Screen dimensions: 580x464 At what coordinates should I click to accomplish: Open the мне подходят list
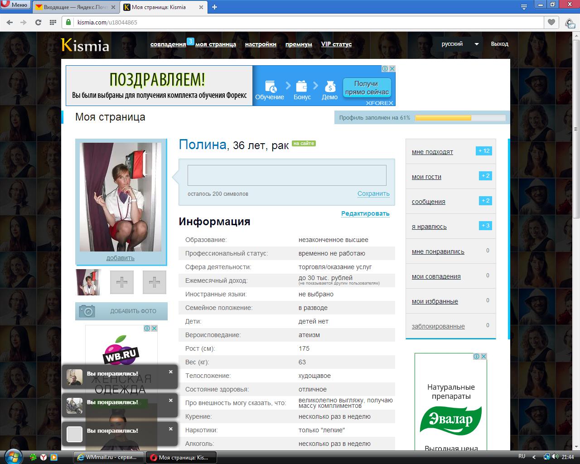(432, 152)
